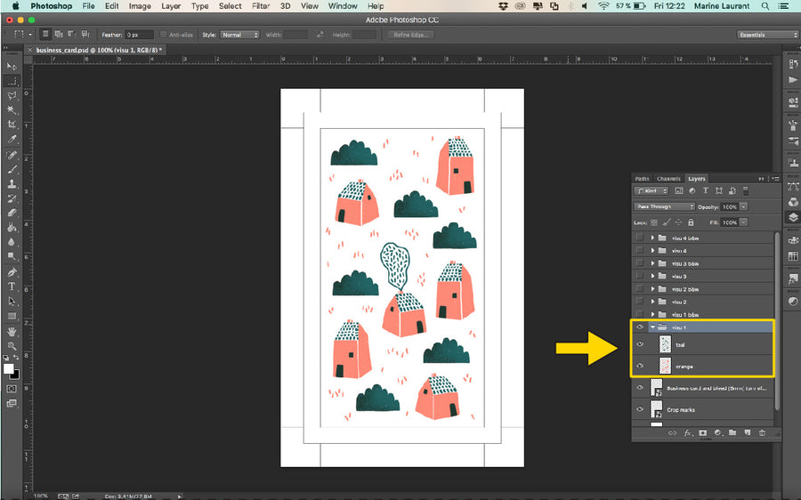Switch to the Paths tab
Viewport: 801px width, 500px height.
pos(642,179)
